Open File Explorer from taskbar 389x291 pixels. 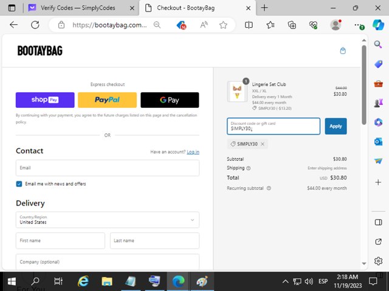click(x=107, y=281)
